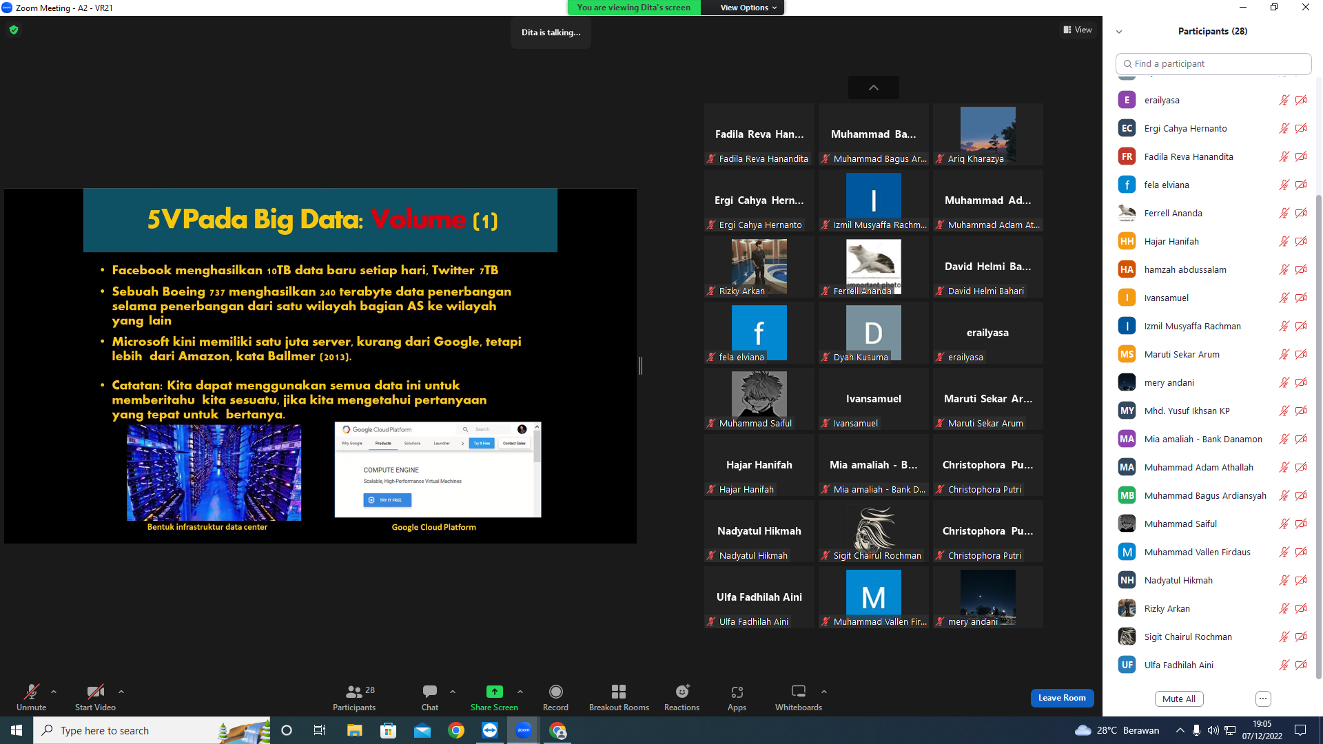Toggle mic mute for Ergi Cahya Hernanto
The width and height of the screenshot is (1323, 744).
click(x=1284, y=128)
